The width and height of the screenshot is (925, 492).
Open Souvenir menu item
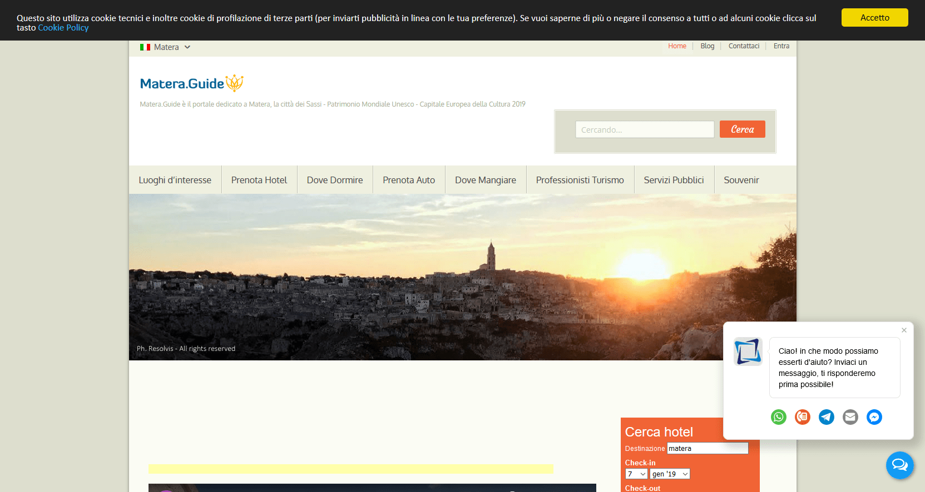[x=741, y=180]
